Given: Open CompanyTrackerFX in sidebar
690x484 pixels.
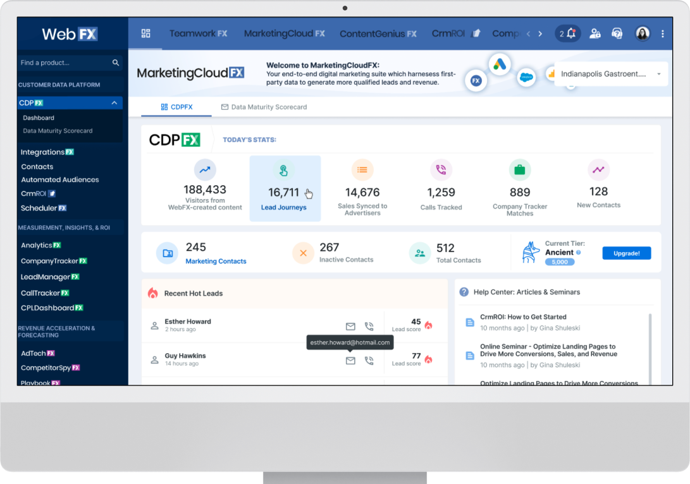Looking at the screenshot, I should [54, 261].
